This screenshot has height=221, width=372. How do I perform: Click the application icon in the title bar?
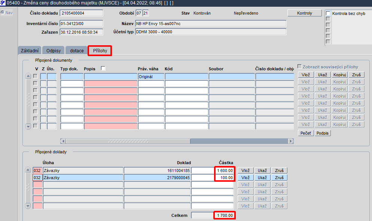[x=3, y=3]
